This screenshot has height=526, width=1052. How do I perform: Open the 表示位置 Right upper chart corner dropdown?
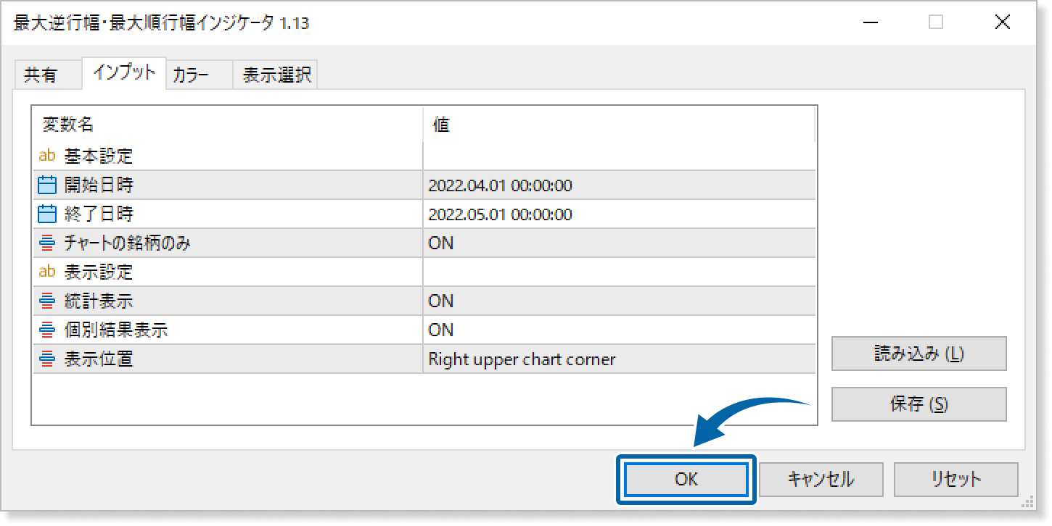point(522,359)
